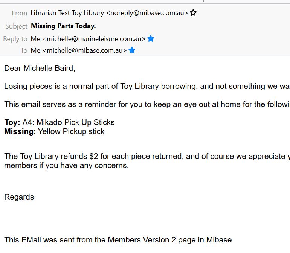Screen dimensions: 290x253
Task: Click the Regards sign-off text
Action: coord(19,197)
